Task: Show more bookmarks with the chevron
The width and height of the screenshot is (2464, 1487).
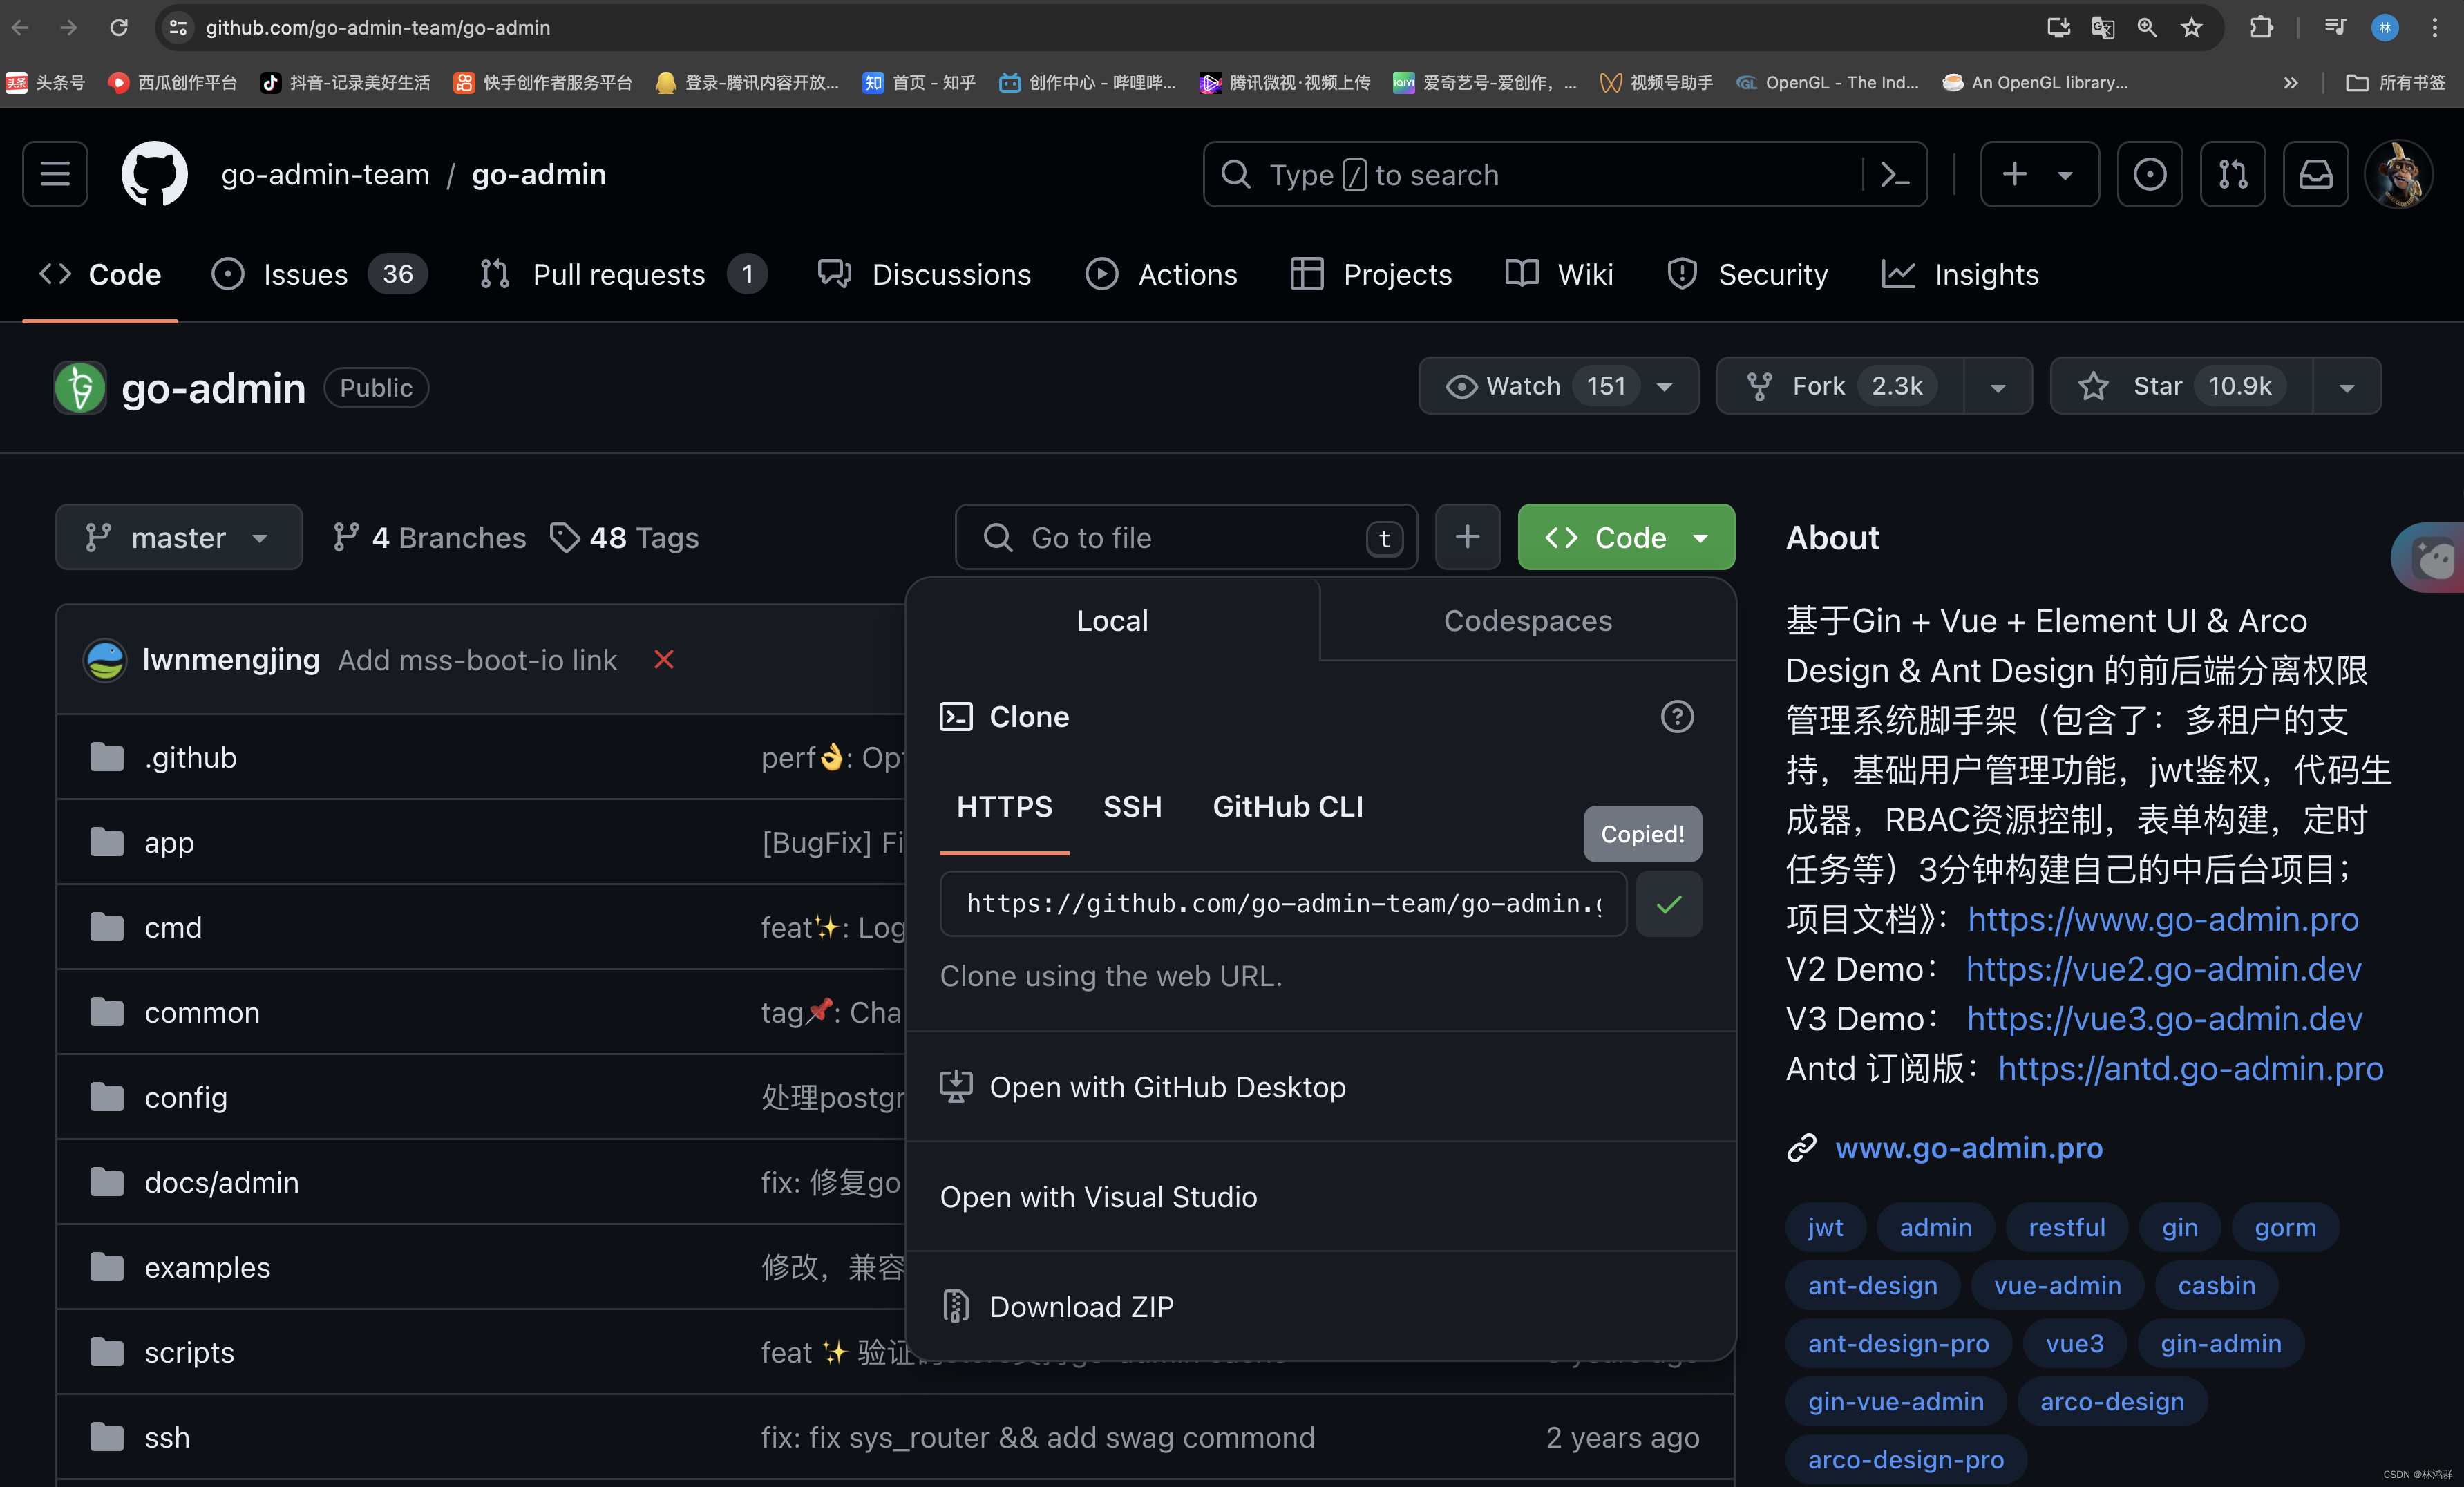Action: pyautogui.click(x=2291, y=82)
